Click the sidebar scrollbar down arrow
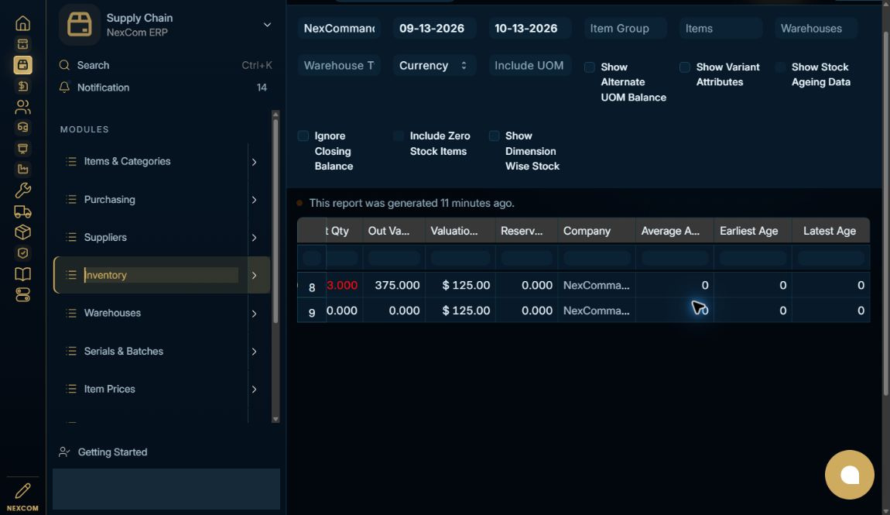This screenshot has height=515, width=890. pyautogui.click(x=276, y=419)
